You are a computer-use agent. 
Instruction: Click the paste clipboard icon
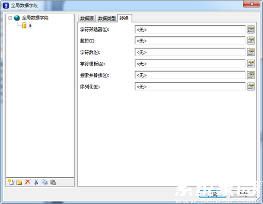click(53, 182)
